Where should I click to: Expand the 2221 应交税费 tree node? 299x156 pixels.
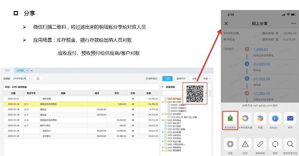click(x=163, y=132)
